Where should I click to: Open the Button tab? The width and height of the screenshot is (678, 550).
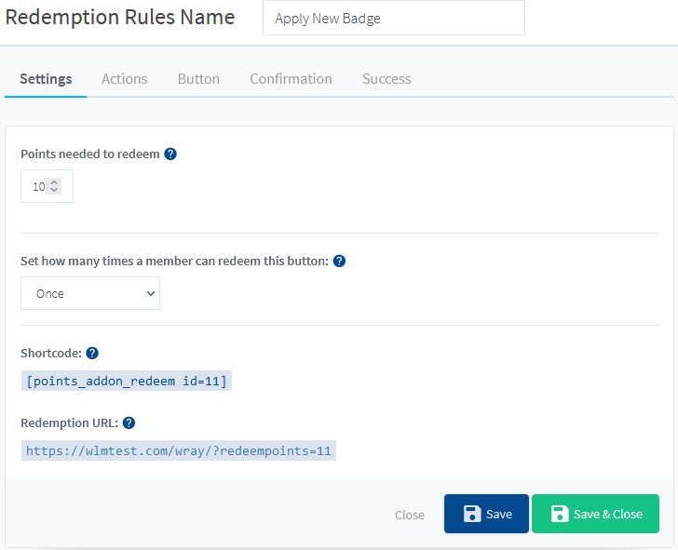point(198,78)
